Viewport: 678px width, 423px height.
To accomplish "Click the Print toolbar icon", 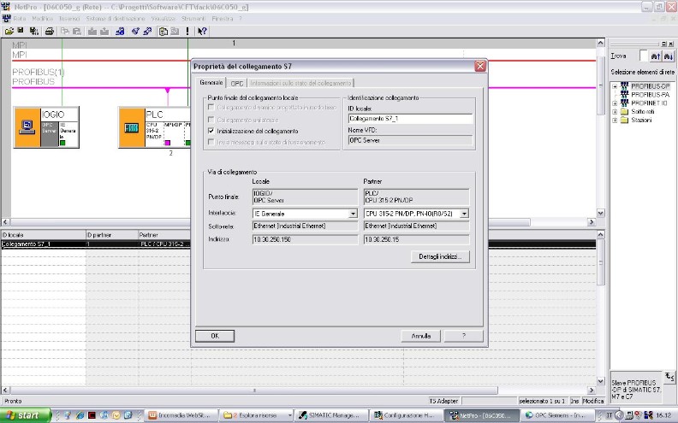I will pyautogui.click(x=50, y=31).
